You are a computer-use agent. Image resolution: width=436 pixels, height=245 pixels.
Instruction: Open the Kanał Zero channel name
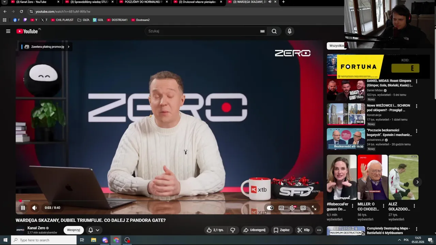click(36, 228)
